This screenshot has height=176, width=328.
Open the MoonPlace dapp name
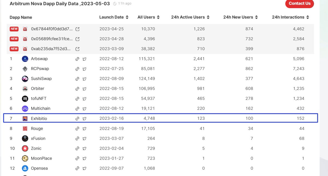41,158
